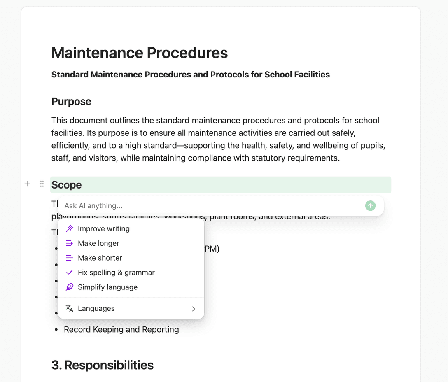Pick Simplify language in the menu
Screen dimensions: 448x382
pyautogui.click(x=131, y=287)
